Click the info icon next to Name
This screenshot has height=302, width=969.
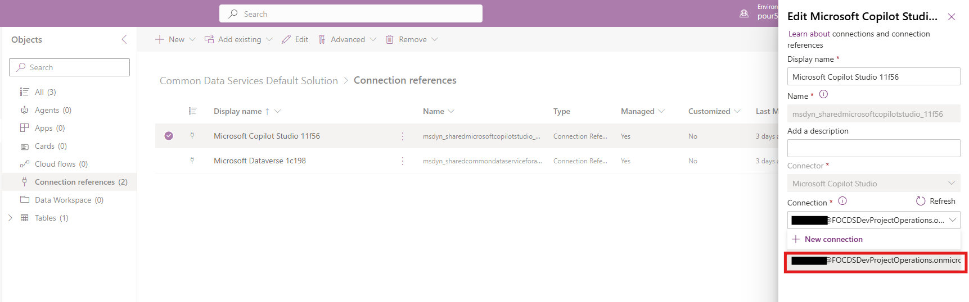click(823, 95)
